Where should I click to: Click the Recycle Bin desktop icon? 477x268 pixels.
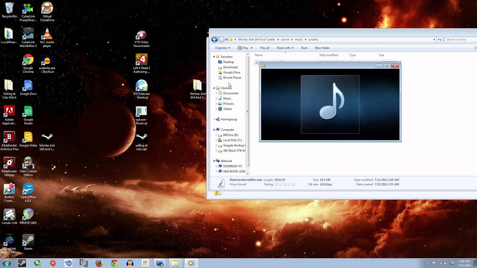tap(9, 9)
